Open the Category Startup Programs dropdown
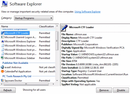The image size is (130, 94). point(33,18)
